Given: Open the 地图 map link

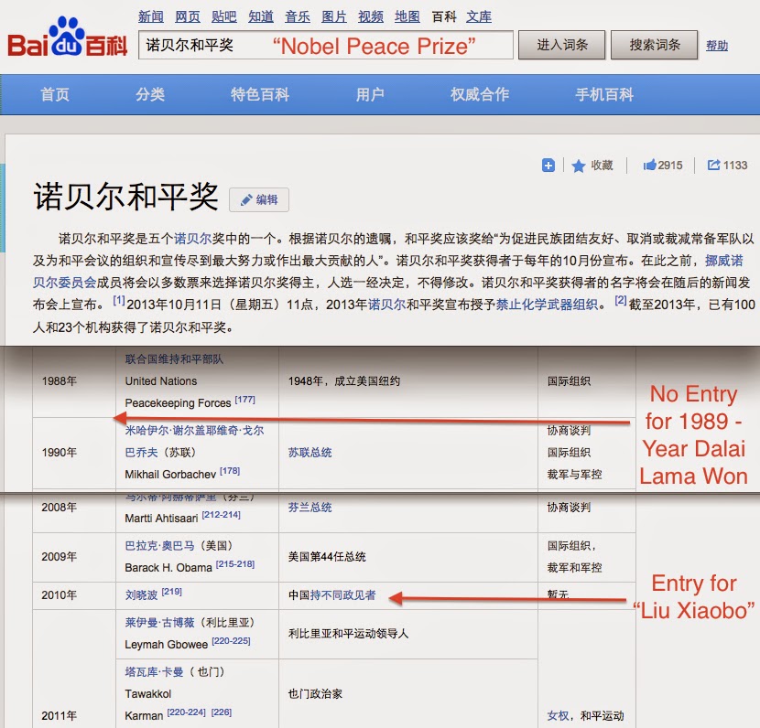Looking at the screenshot, I should [x=407, y=17].
